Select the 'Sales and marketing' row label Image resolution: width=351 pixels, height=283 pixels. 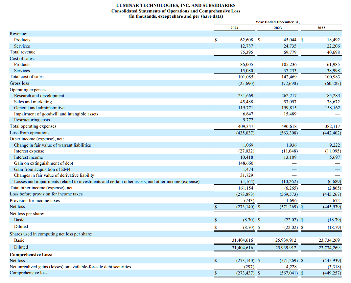pyautogui.click(x=33, y=102)
